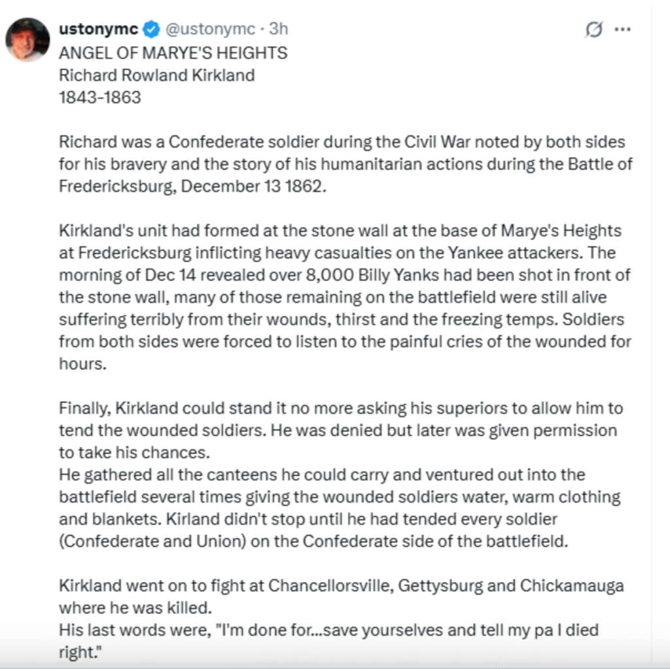Click the Grok explain post icon
670x669 pixels.
(594, 29)
